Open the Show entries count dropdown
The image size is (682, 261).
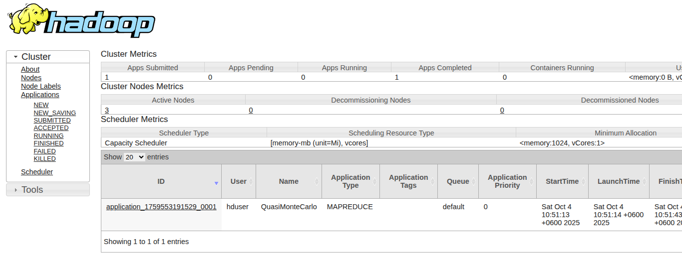pos(134,157)
